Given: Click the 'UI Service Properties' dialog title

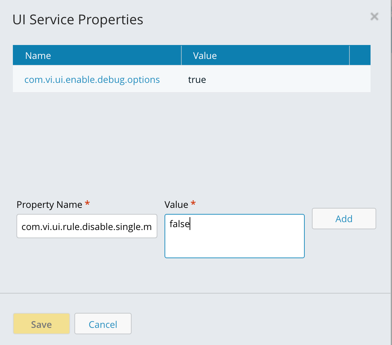Looking at the screenshot, I should click(x=78, y=20).
